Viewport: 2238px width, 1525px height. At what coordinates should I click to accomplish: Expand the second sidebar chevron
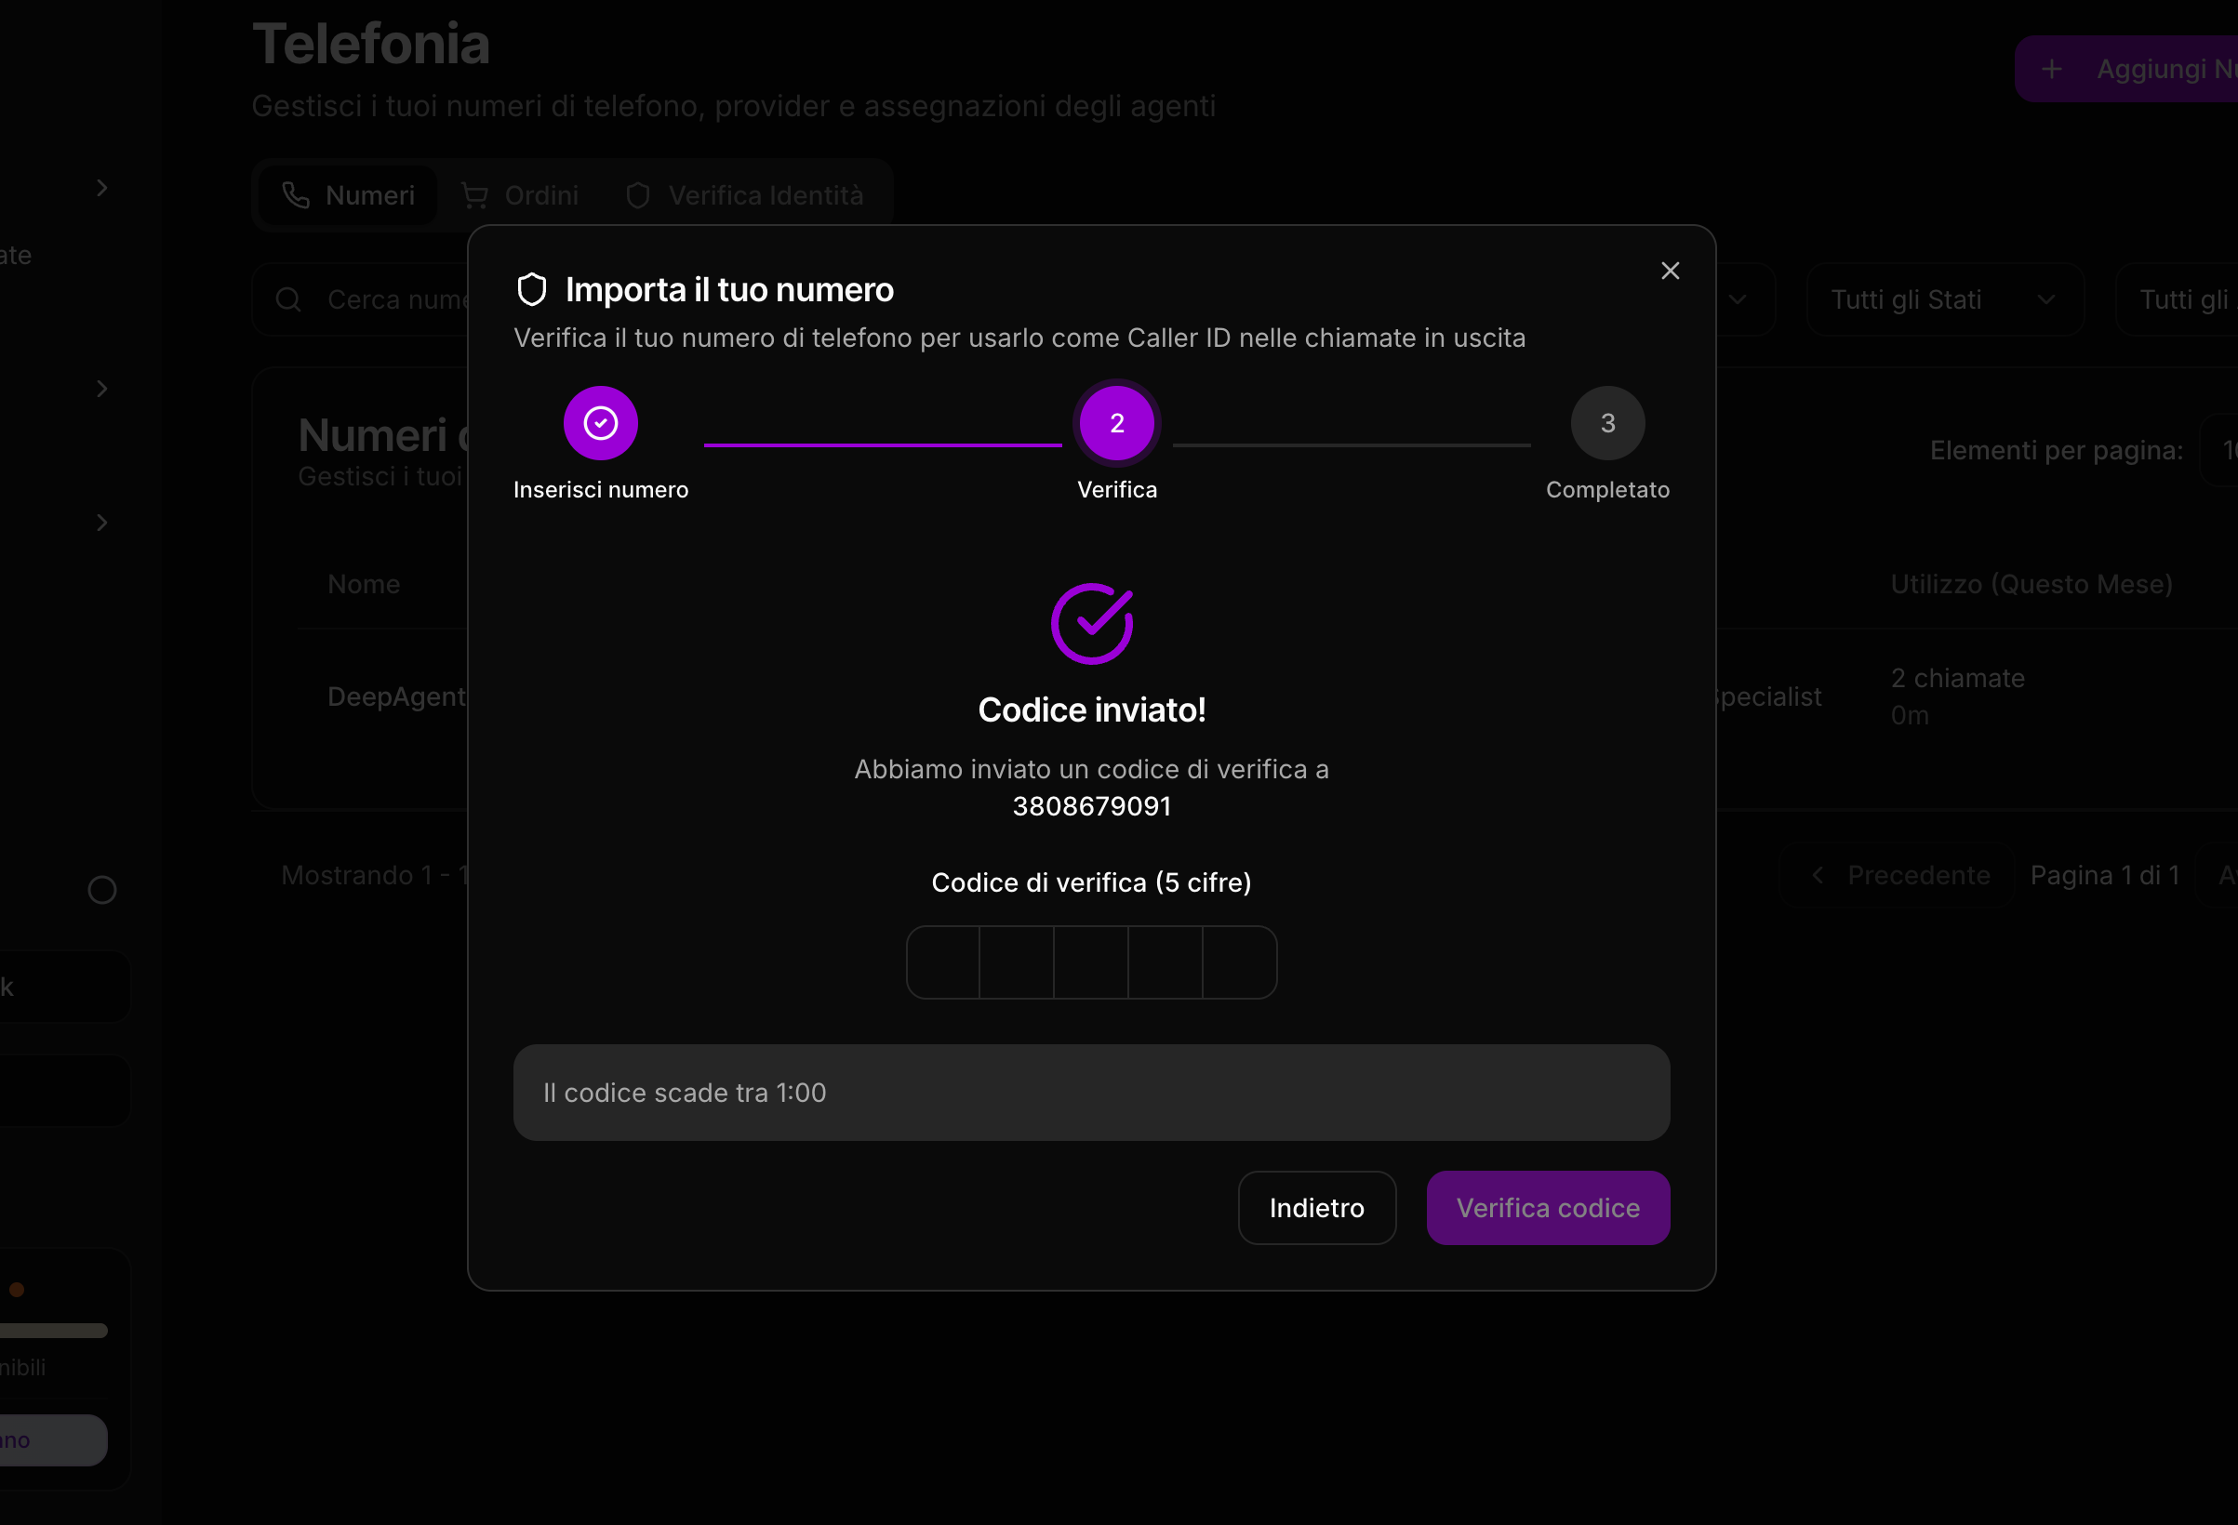[102, 389]
